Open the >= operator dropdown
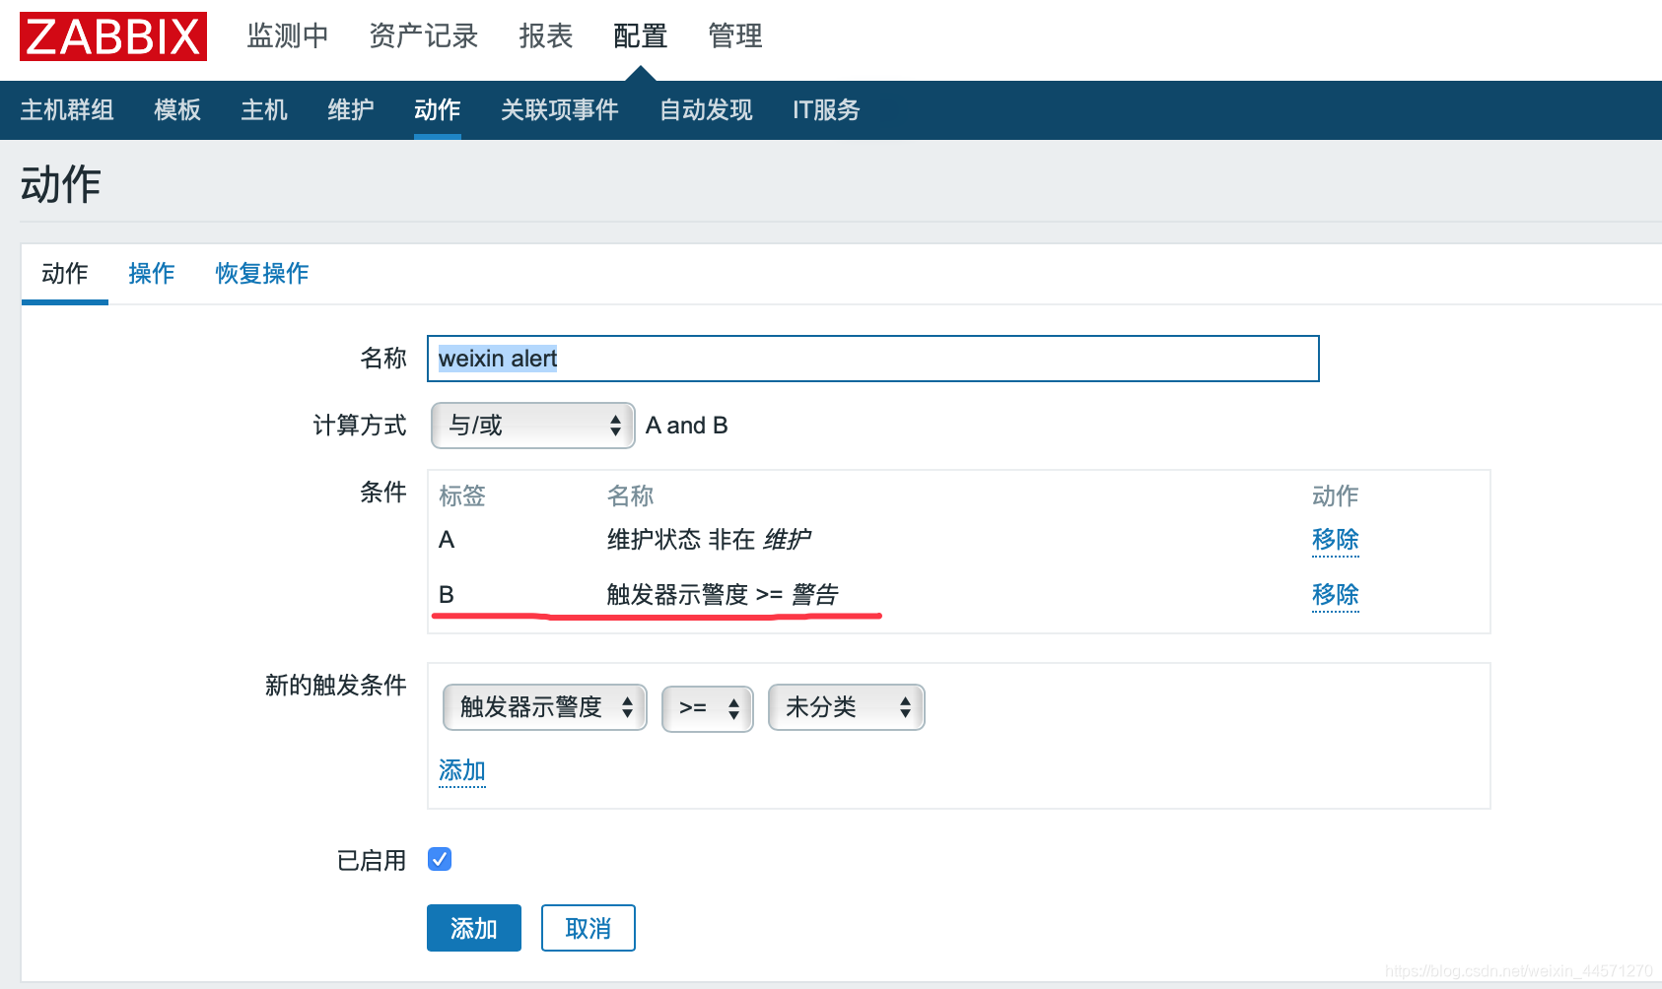 708,707
